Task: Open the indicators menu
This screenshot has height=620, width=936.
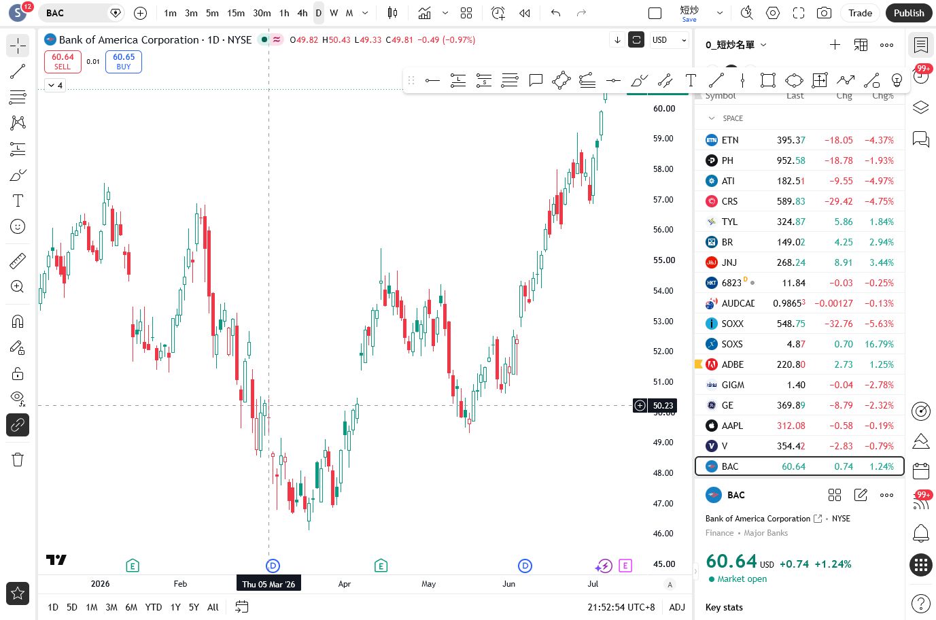Action: (425, 13)
